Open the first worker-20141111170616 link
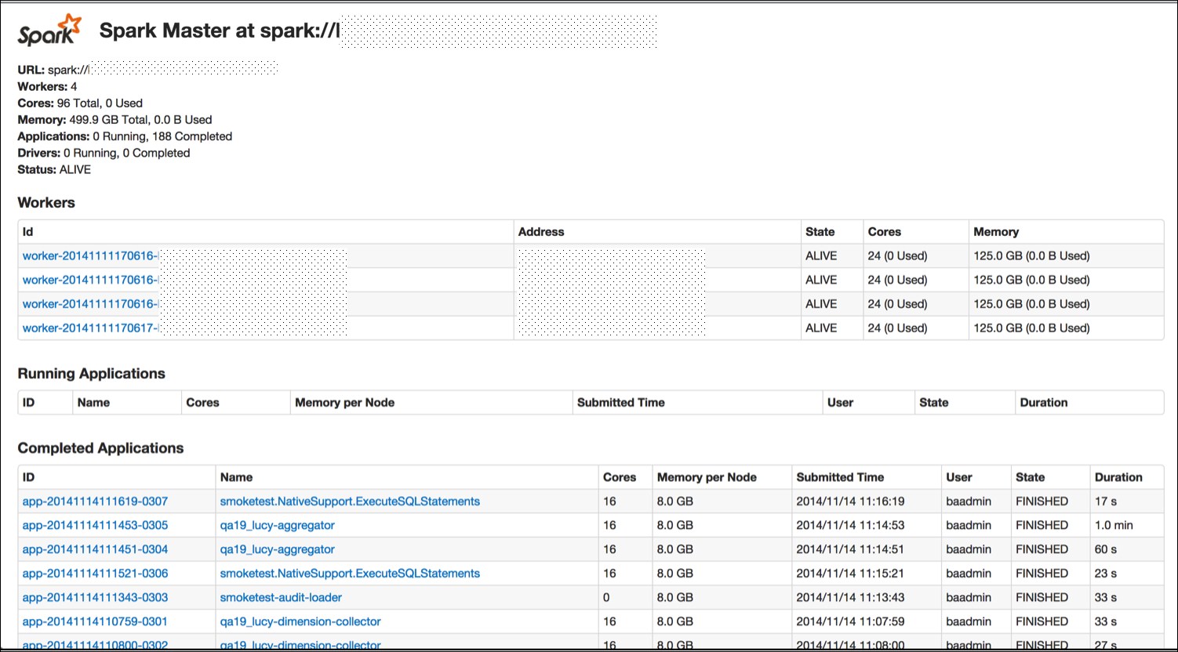 (91, 256)
